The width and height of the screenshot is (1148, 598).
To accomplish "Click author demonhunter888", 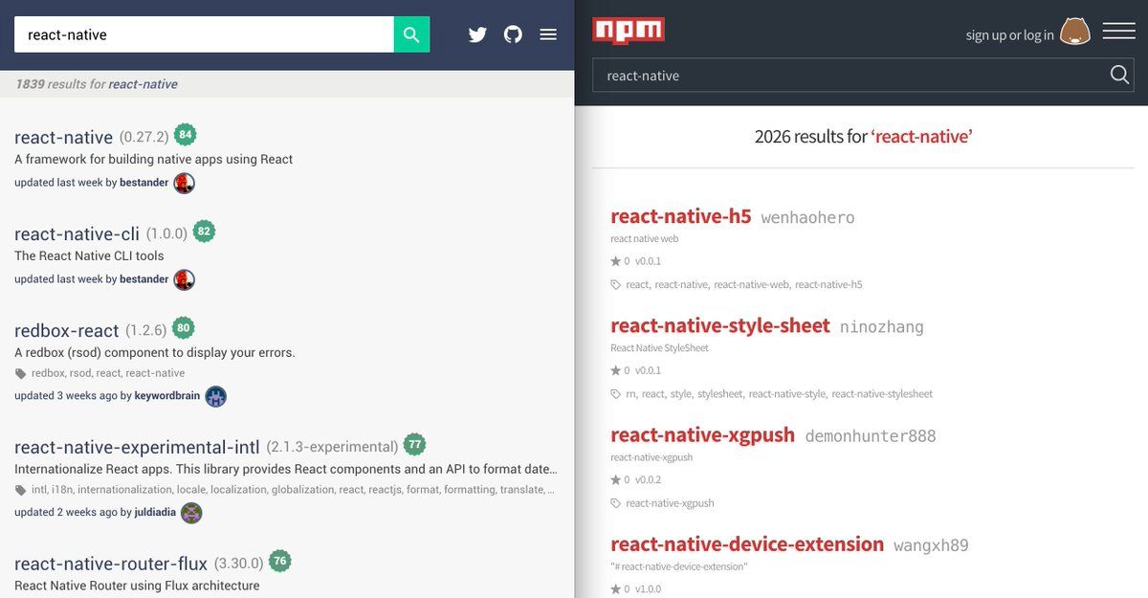I will point(870,436).
